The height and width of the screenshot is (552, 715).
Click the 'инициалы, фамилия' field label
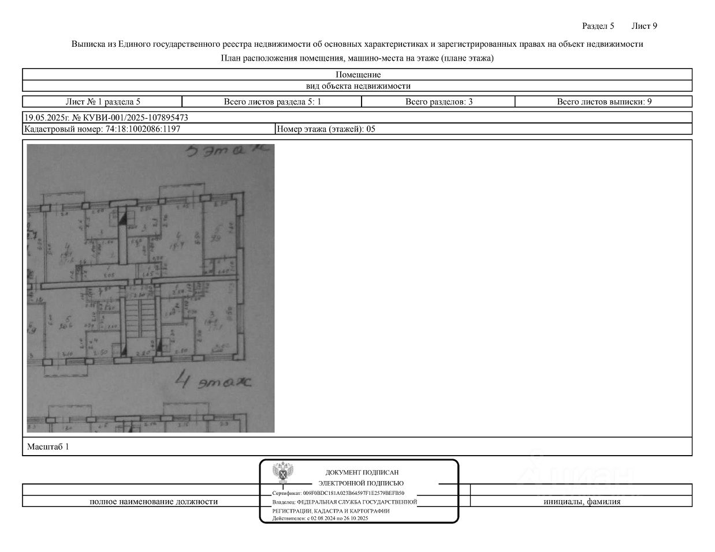click(582, 502)
